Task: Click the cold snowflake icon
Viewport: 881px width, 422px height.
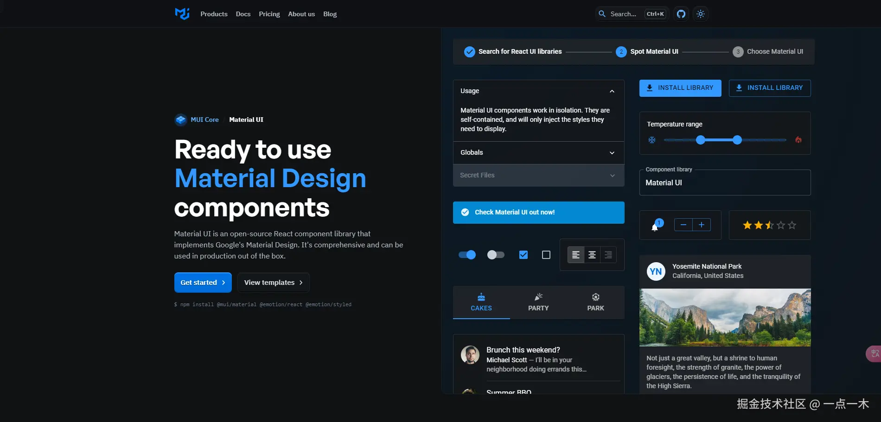Action: [x=652, y=140]
